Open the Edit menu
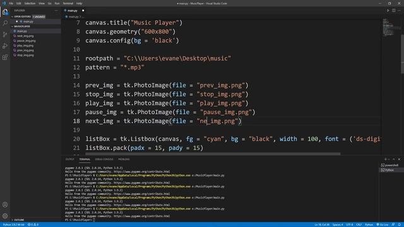Viewport: 404px width, 227px height. click(19, 3)
